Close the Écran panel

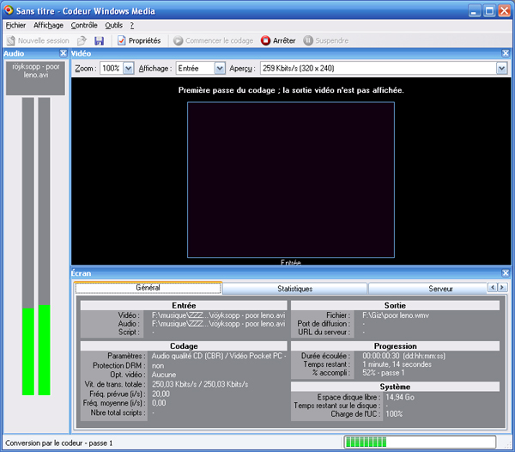coord(506,273)
